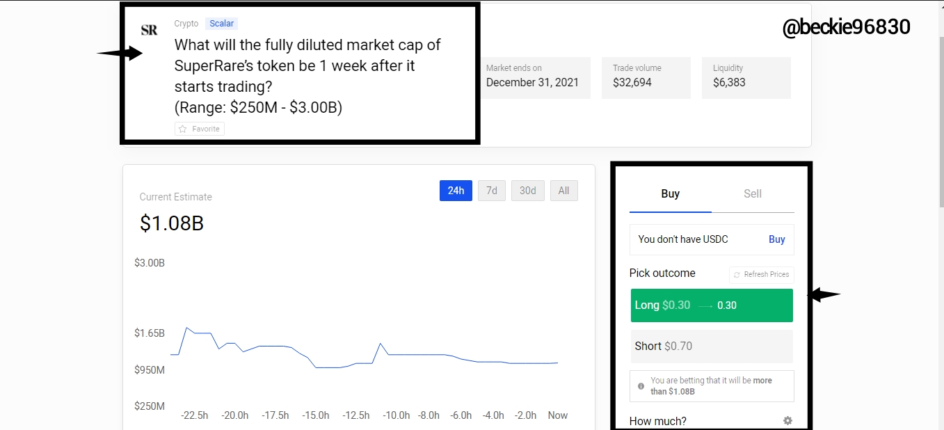Select the Short $0.70 outcome
Viewport: 944px width, 430px height.
click(x=712, y=347)
